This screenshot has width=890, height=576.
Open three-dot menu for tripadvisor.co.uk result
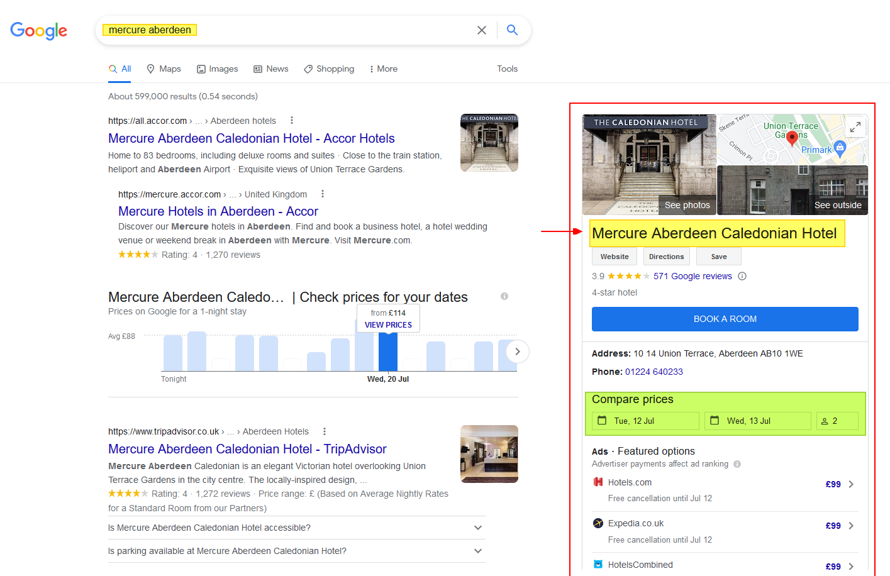coord(325,431)
